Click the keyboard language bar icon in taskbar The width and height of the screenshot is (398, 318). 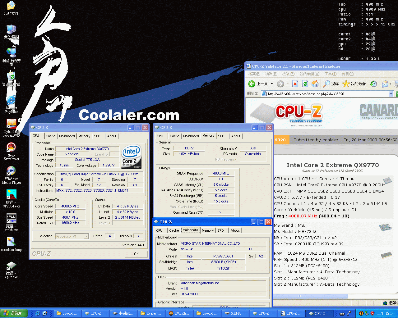click(342, 313)
